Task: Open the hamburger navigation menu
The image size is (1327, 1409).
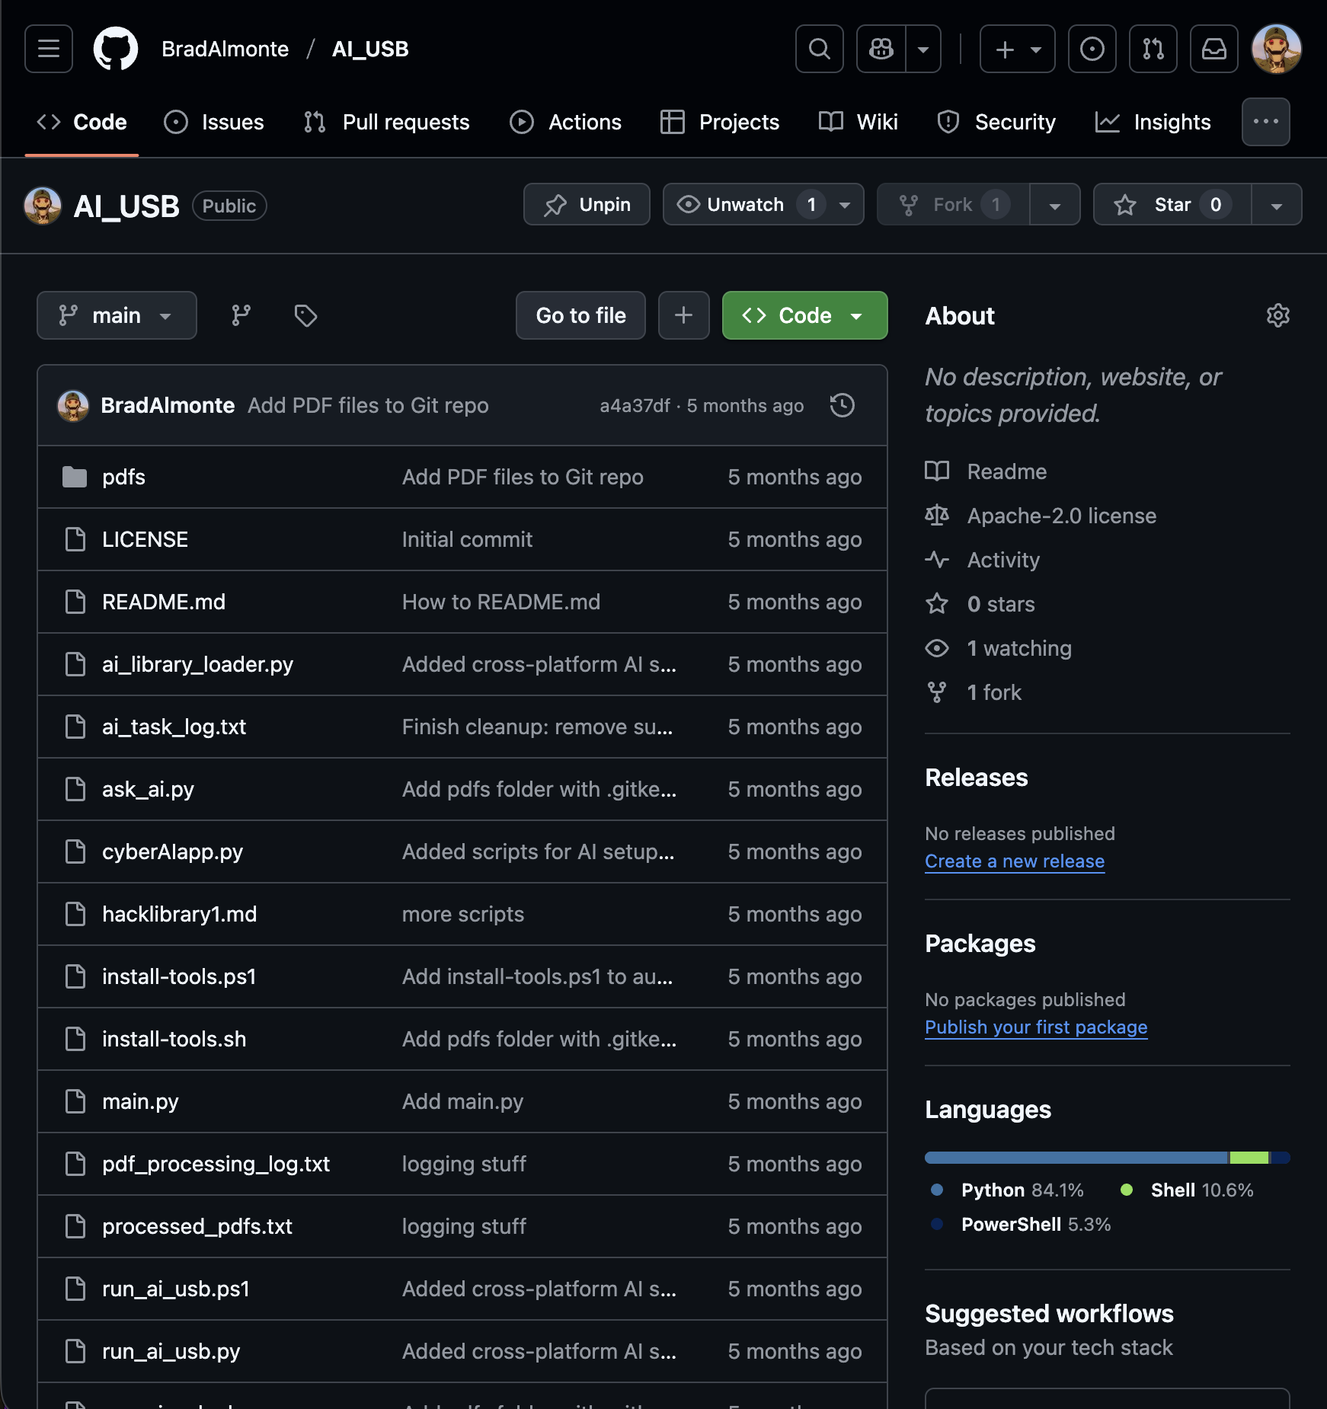Action: pyautogui.click(x=49, y=49)
